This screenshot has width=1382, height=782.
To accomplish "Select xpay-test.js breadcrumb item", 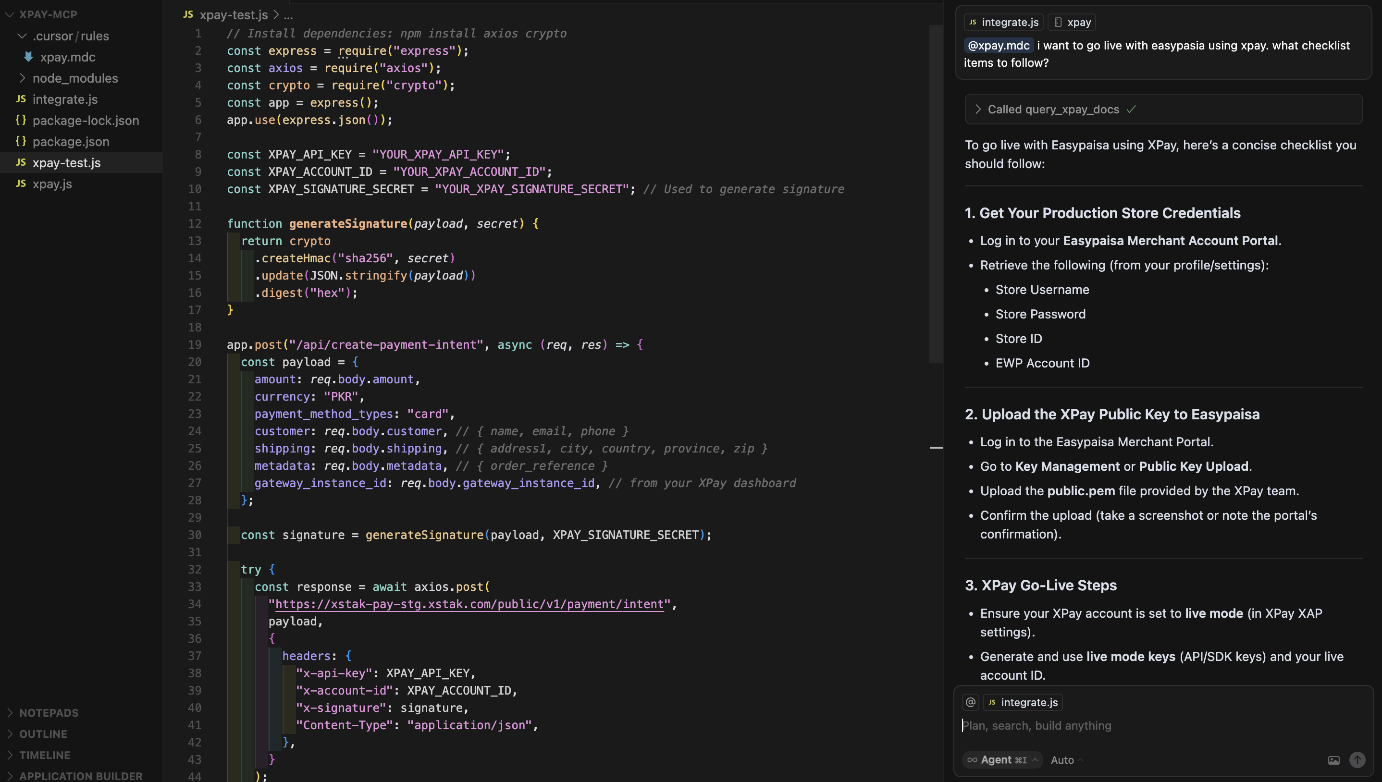I will [233, 14].
